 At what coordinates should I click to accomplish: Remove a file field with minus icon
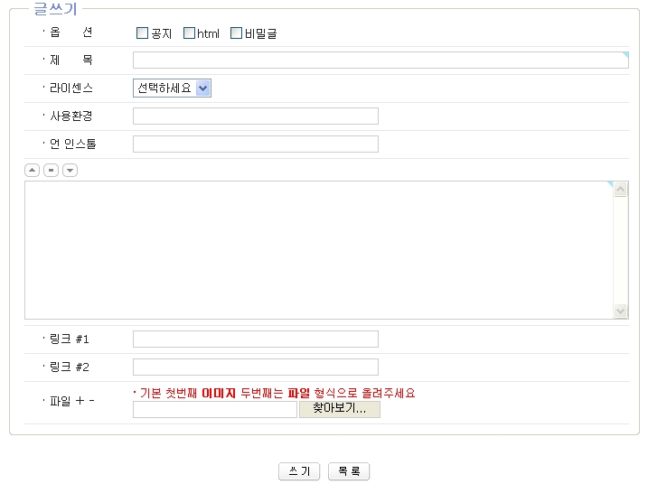click(92, 401)
